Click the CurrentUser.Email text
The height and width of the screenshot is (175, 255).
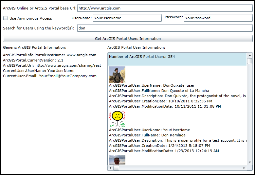(50, 76)
